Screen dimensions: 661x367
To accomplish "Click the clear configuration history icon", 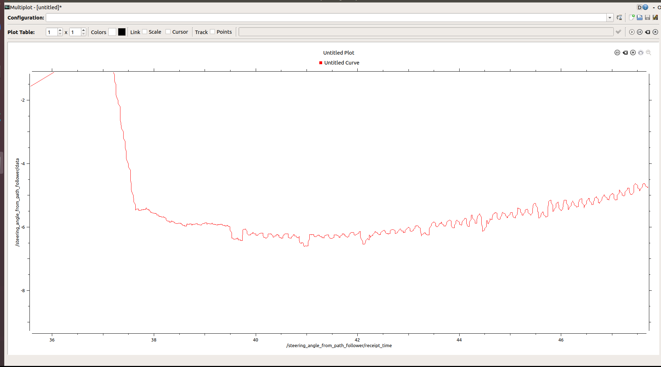I will pyautogui.click(x=619, y=17).
